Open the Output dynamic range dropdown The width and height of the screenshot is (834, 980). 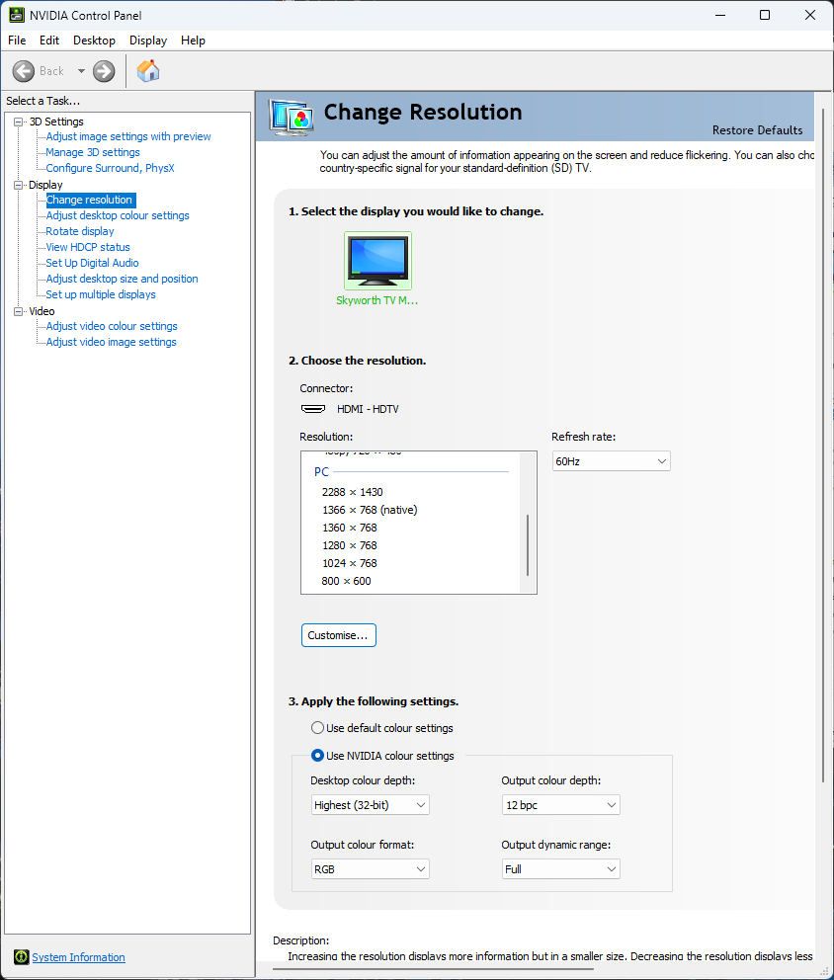click(x=561, y=868)
